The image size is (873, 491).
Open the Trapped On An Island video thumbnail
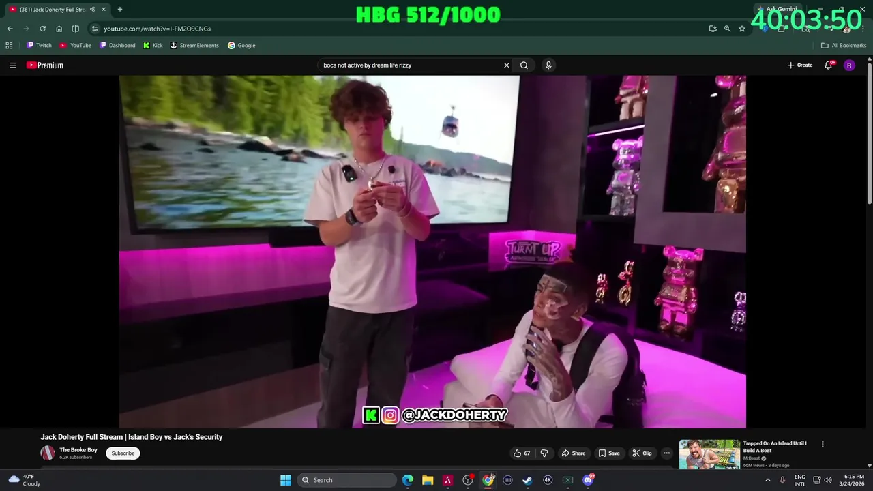709,455
